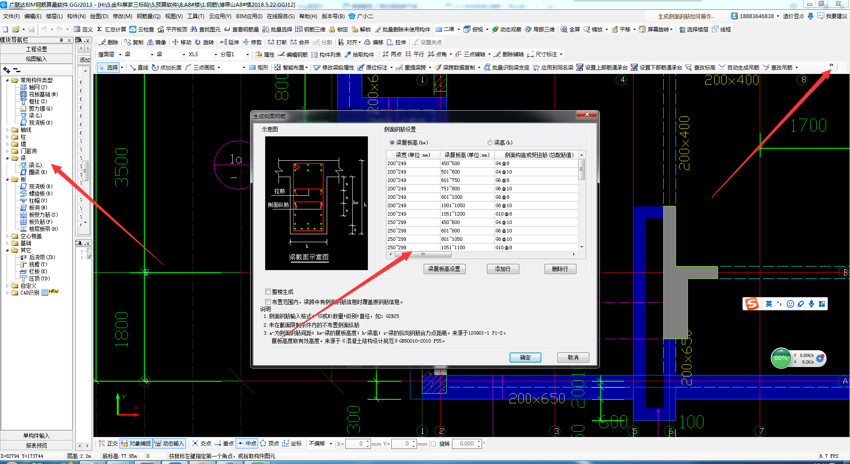Click the 添加行 button
Image resolution: width=850 pixels, height=464 pixels.
pyautogui.click(x=502, y=269)
